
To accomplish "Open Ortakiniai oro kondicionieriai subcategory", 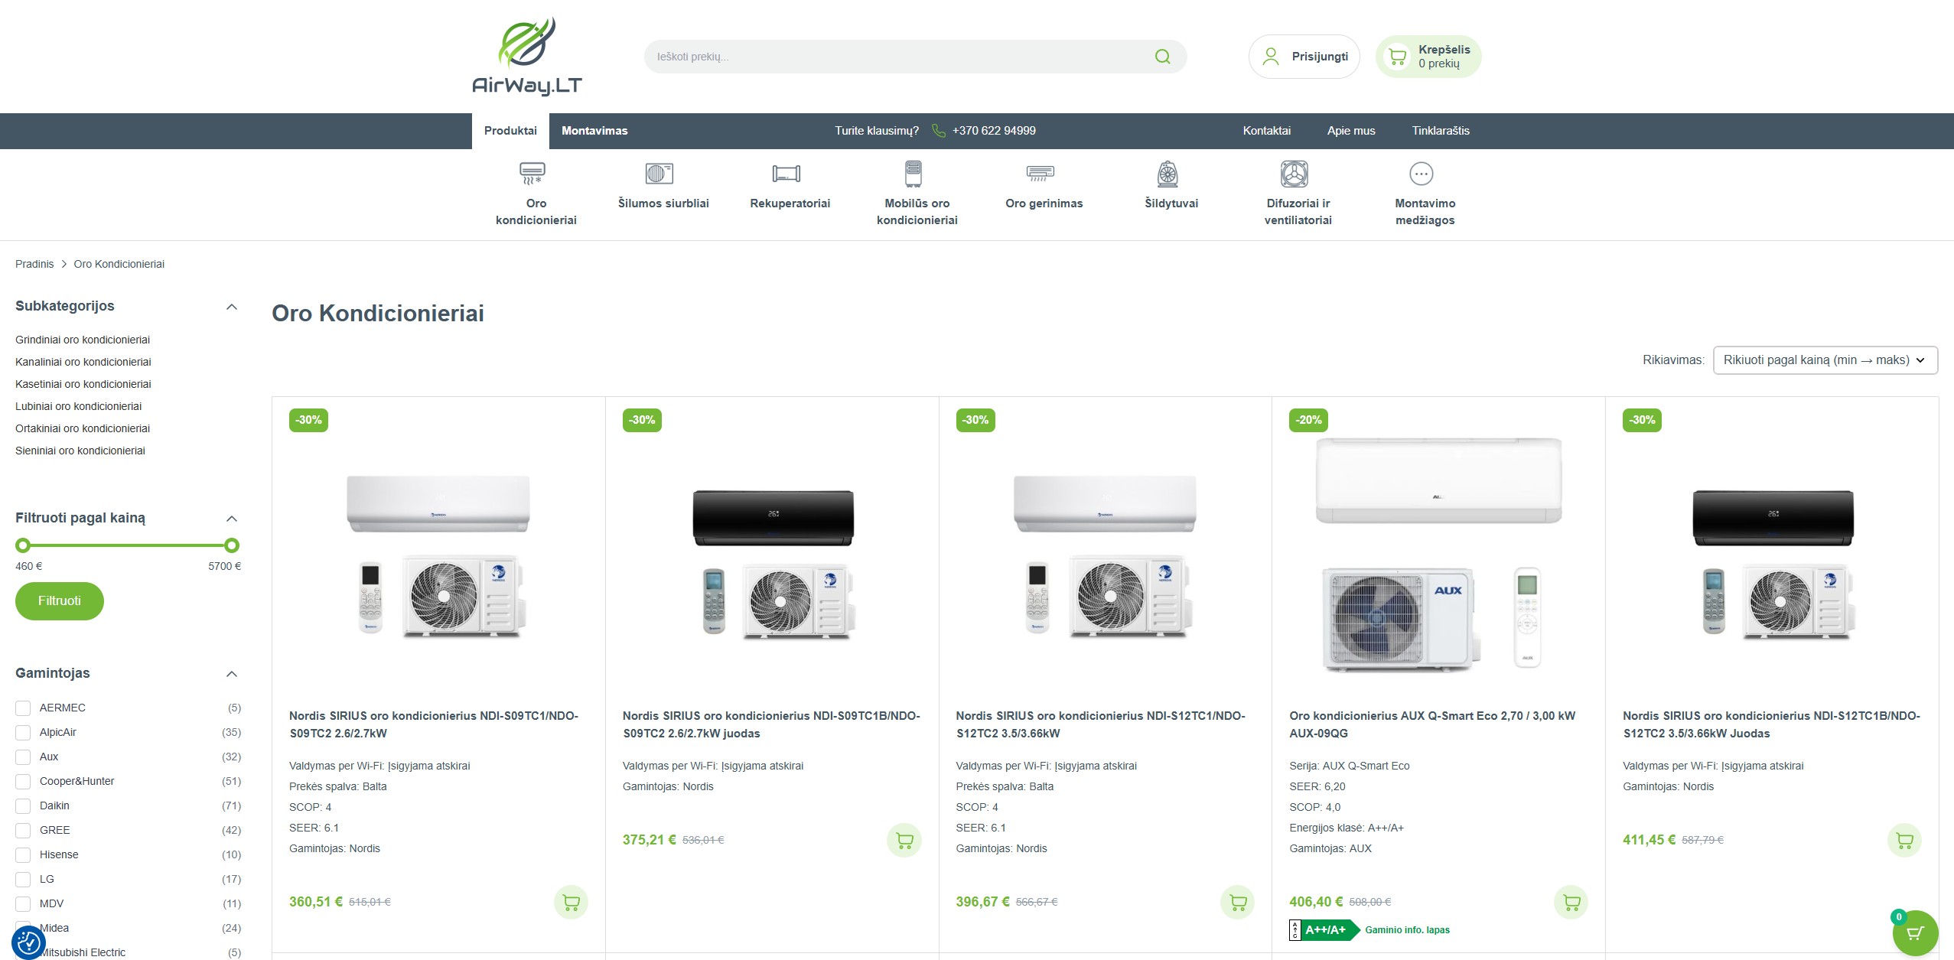I will click(83, 428).
